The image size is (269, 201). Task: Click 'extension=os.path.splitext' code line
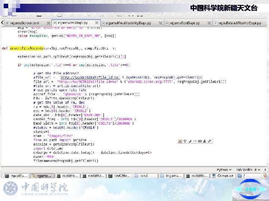click(x=72, y=57)
